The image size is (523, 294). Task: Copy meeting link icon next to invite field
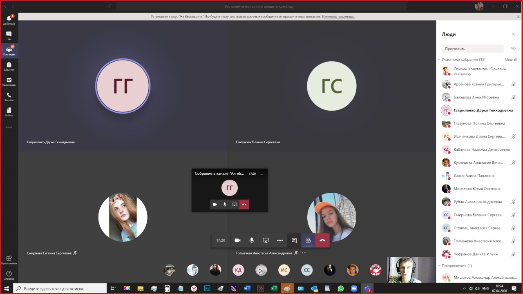tap(513, 49)
